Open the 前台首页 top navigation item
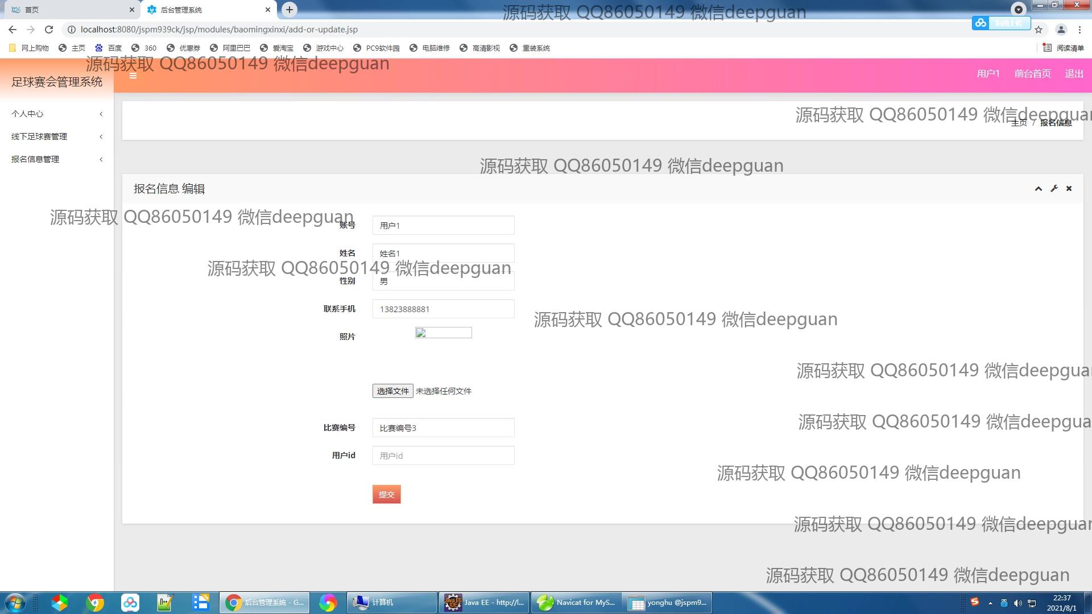Screen dimensions: 1092x614 click(1032, 73)
